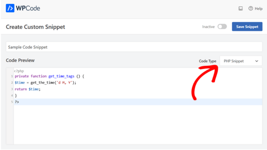Click the Help question mark icon

[x=250, y=8]
